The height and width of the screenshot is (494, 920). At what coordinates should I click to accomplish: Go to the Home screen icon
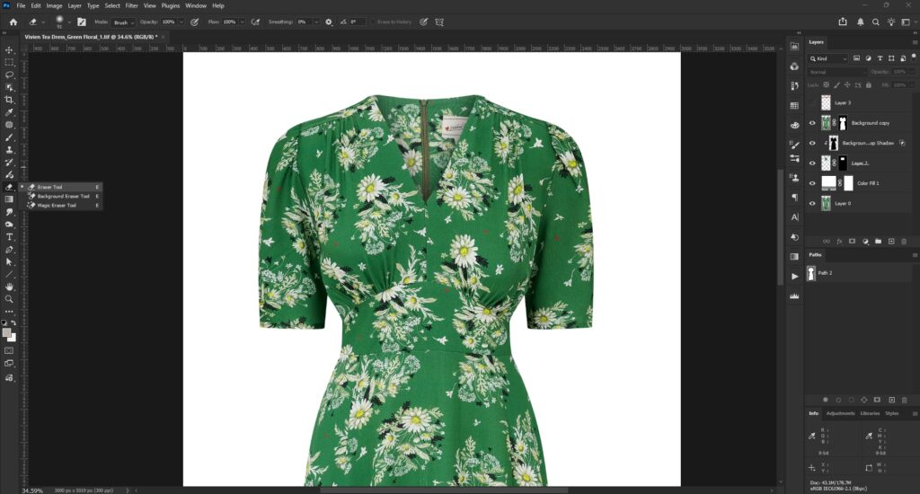13,22
